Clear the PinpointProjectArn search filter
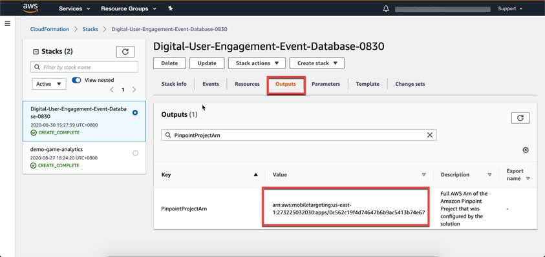 [x=430, y=135]
